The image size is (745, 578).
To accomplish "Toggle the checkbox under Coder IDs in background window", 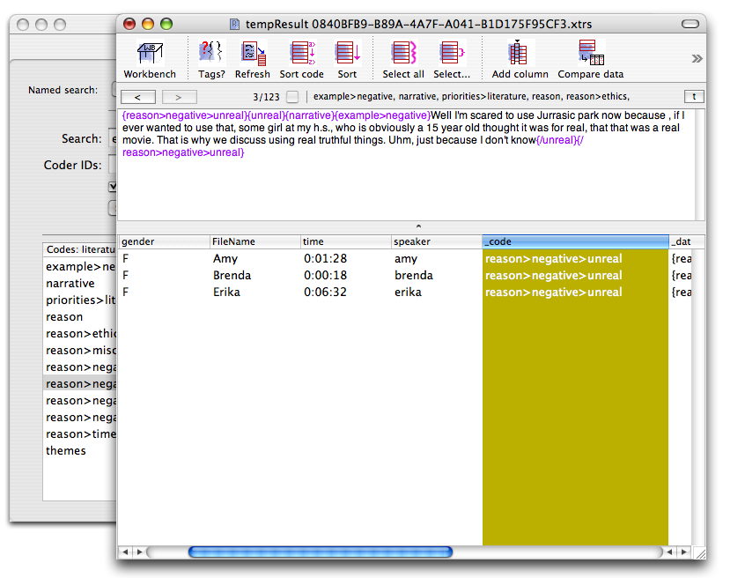I will [113, 186].
